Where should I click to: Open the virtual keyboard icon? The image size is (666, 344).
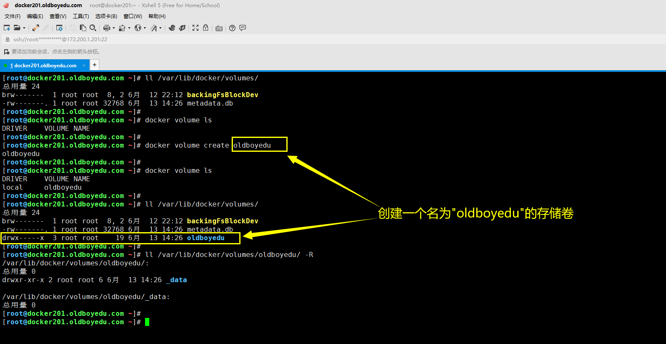point(219,28)
